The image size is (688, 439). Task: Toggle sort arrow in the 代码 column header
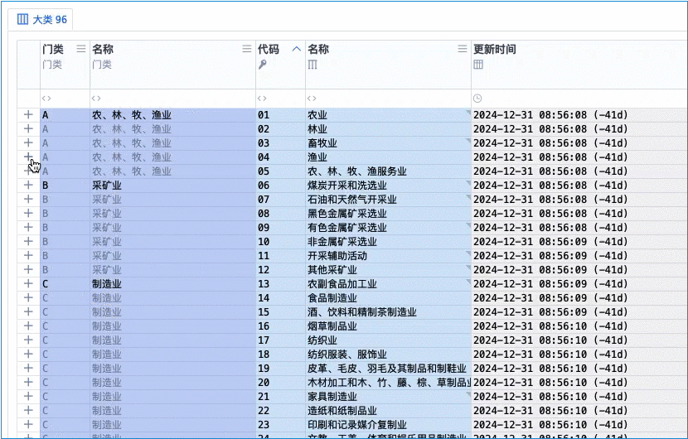pyautogui.click(x=296, y=49)
